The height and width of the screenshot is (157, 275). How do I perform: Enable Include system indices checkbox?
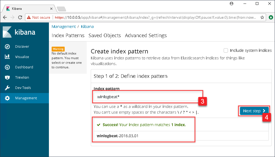click(x=226, y=50)
